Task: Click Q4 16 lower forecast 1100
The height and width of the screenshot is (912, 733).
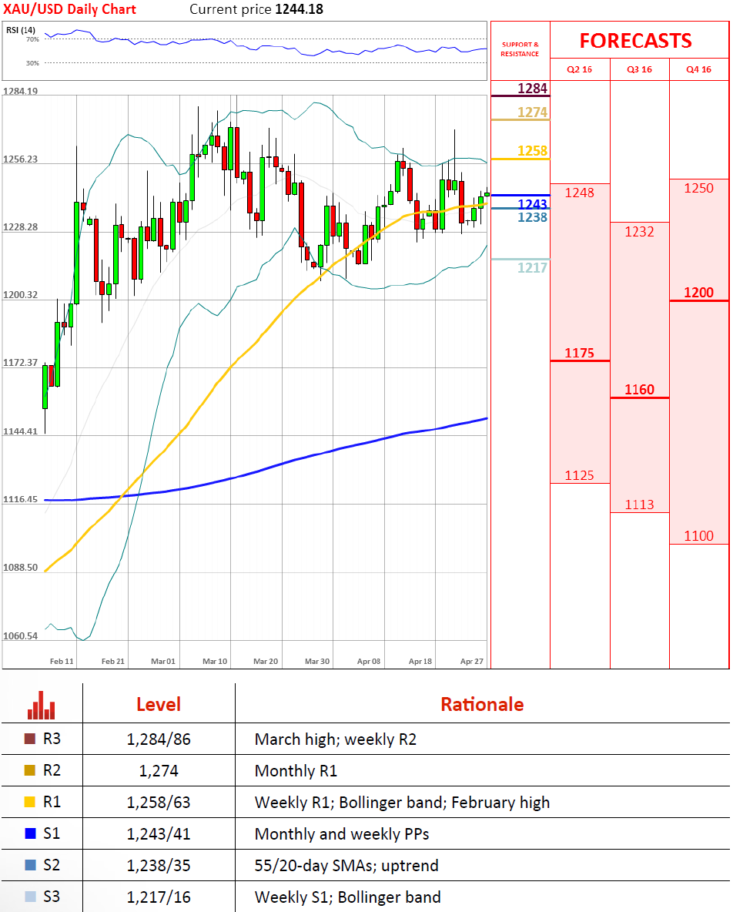Action: tap(698, 535)
